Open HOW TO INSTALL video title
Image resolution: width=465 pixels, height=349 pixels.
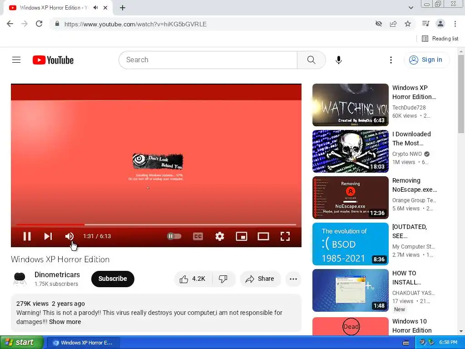(406, 278)
